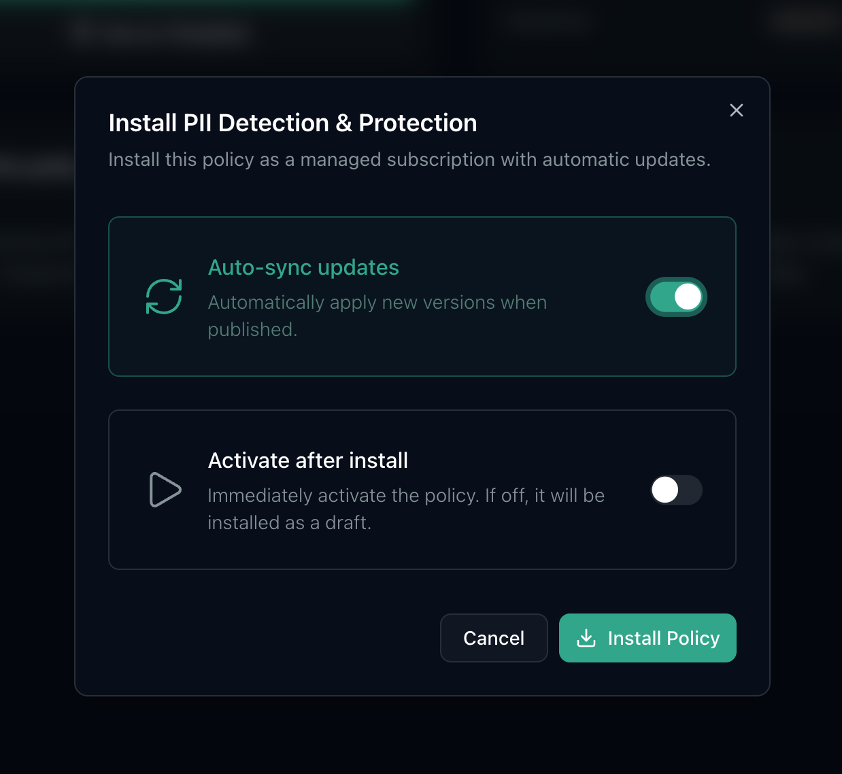Image resolution: width=842 pixels, height=774 pixels.
Task: Select the play icon next to Activate after install
Action: click(165, 489)
